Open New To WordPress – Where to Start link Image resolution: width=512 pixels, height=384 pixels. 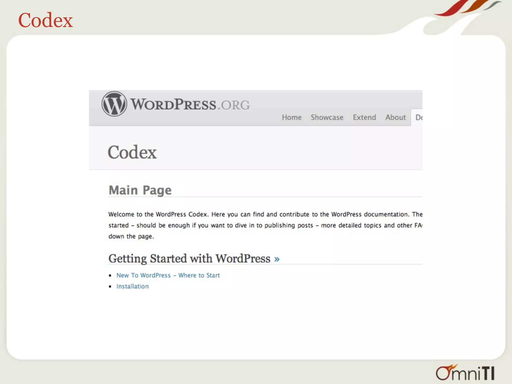click(168, 275)
